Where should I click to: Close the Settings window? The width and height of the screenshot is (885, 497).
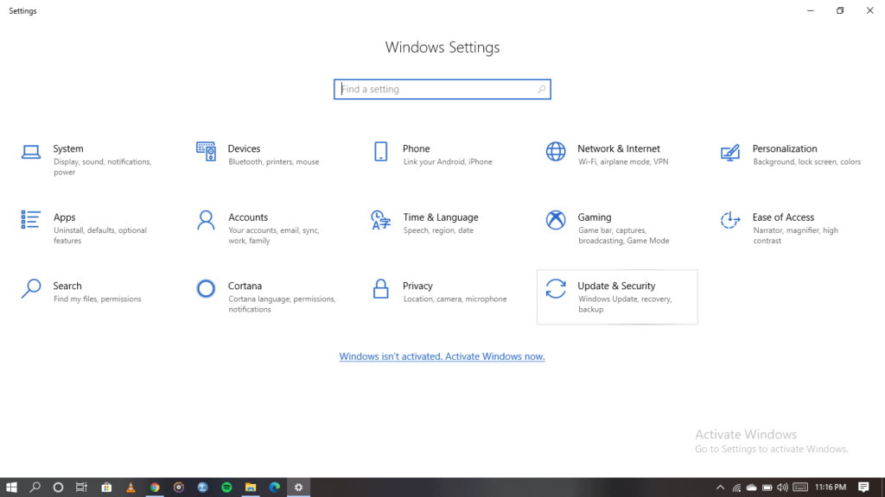tap(869, 10)
